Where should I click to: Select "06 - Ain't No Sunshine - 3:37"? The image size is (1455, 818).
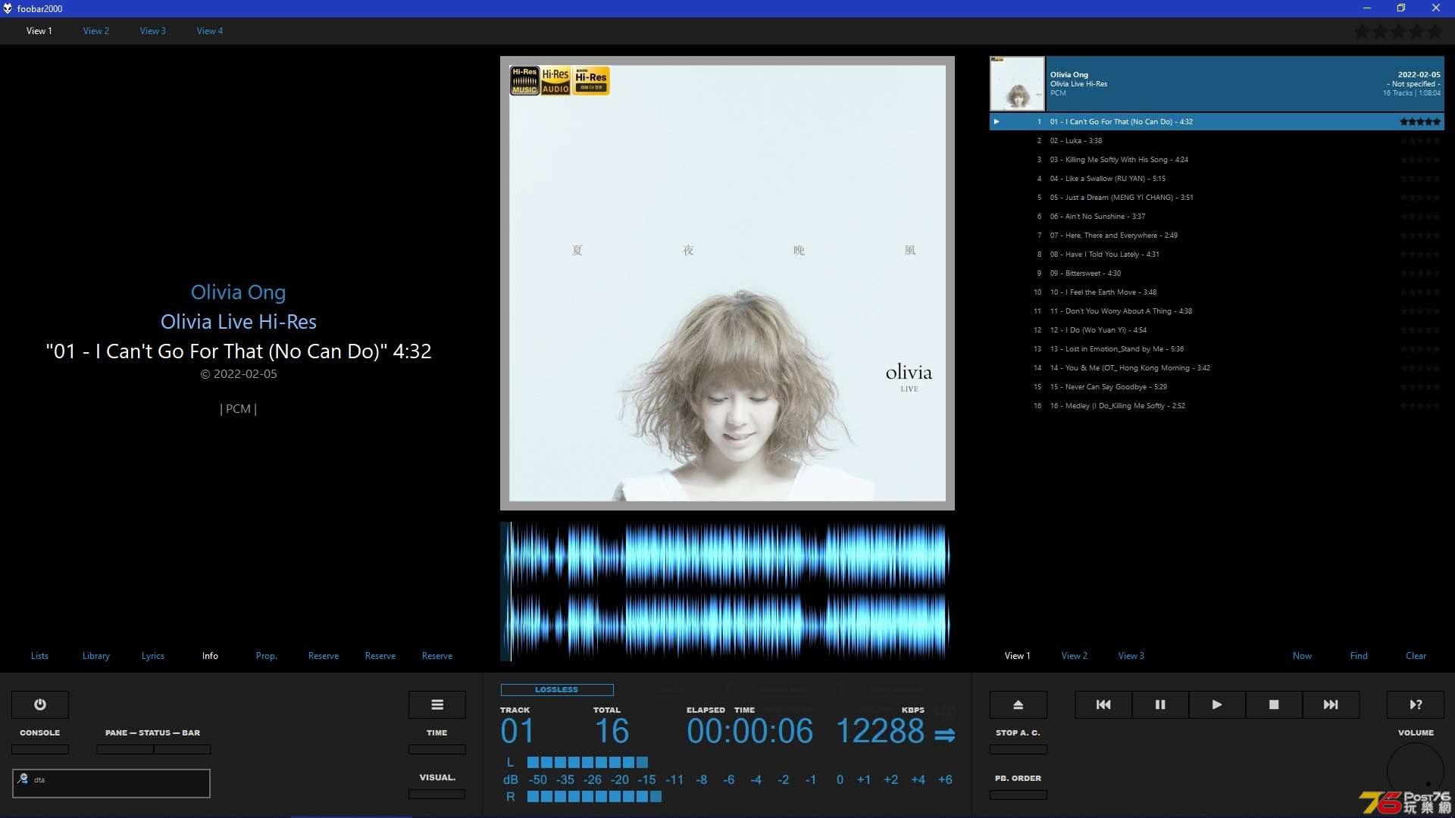(x=1217, y=217)
